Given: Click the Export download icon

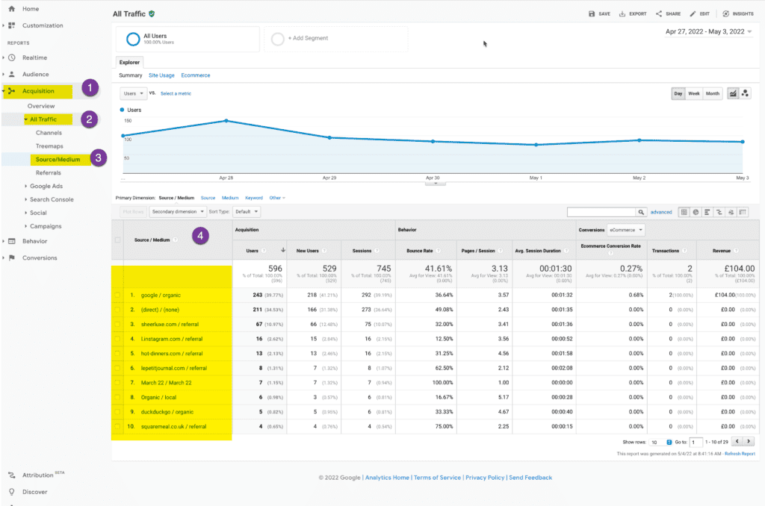Looking at the screenshot, I should [622, 13].
